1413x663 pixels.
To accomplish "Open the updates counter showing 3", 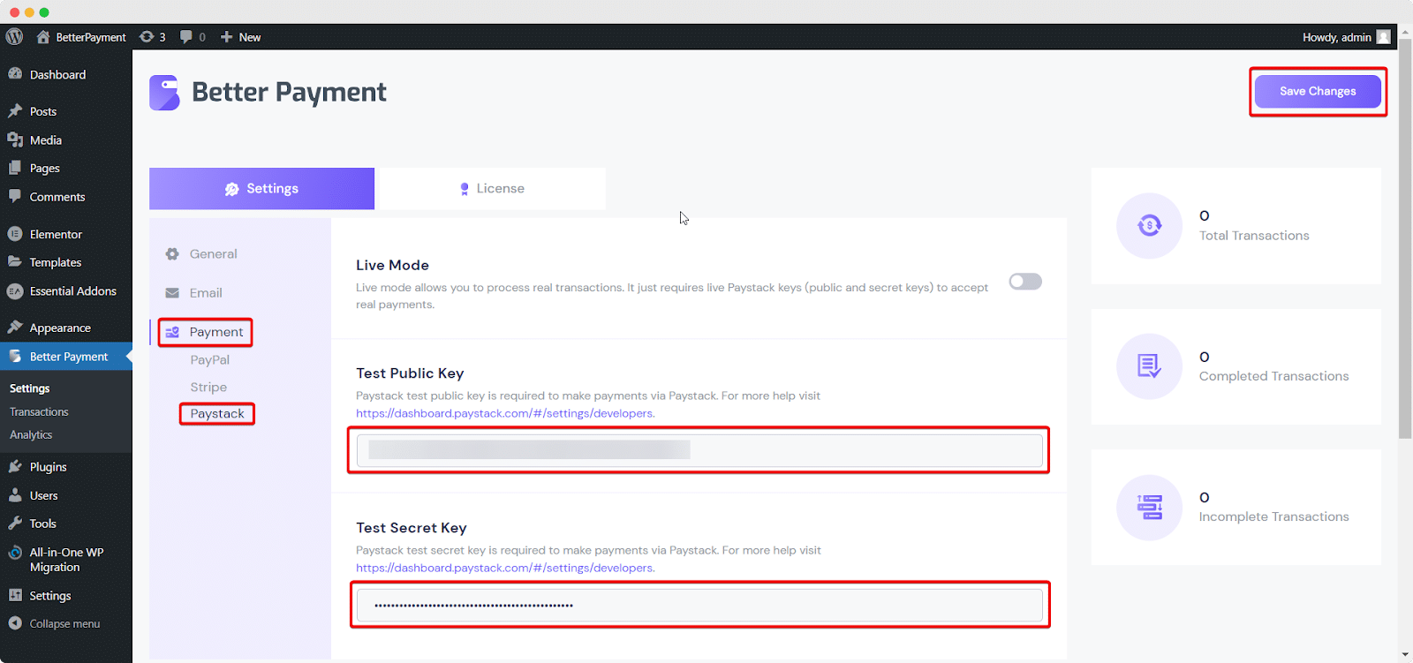I will click(x=153, y=37).
